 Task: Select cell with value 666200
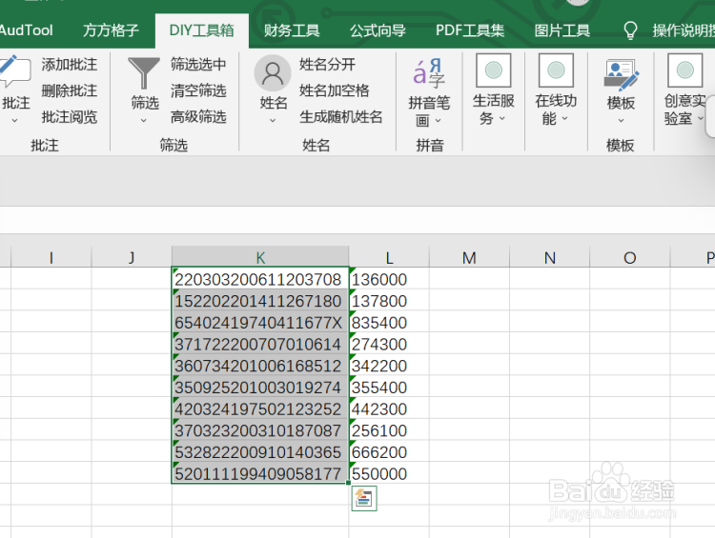(389, 452)
